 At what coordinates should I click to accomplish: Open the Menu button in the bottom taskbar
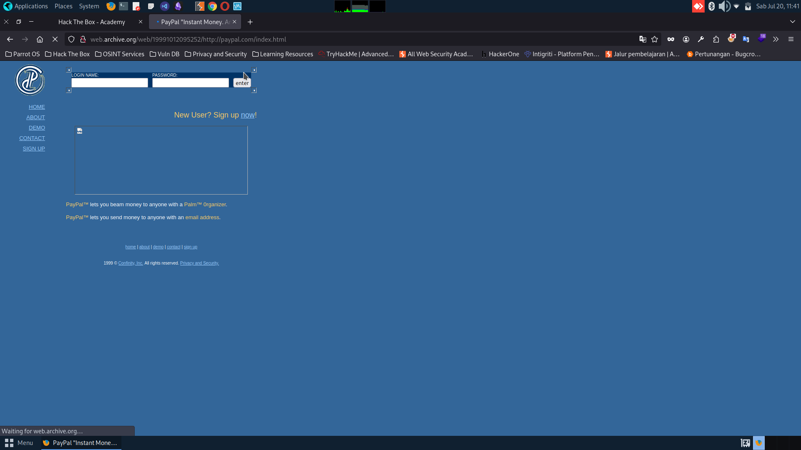19,443
